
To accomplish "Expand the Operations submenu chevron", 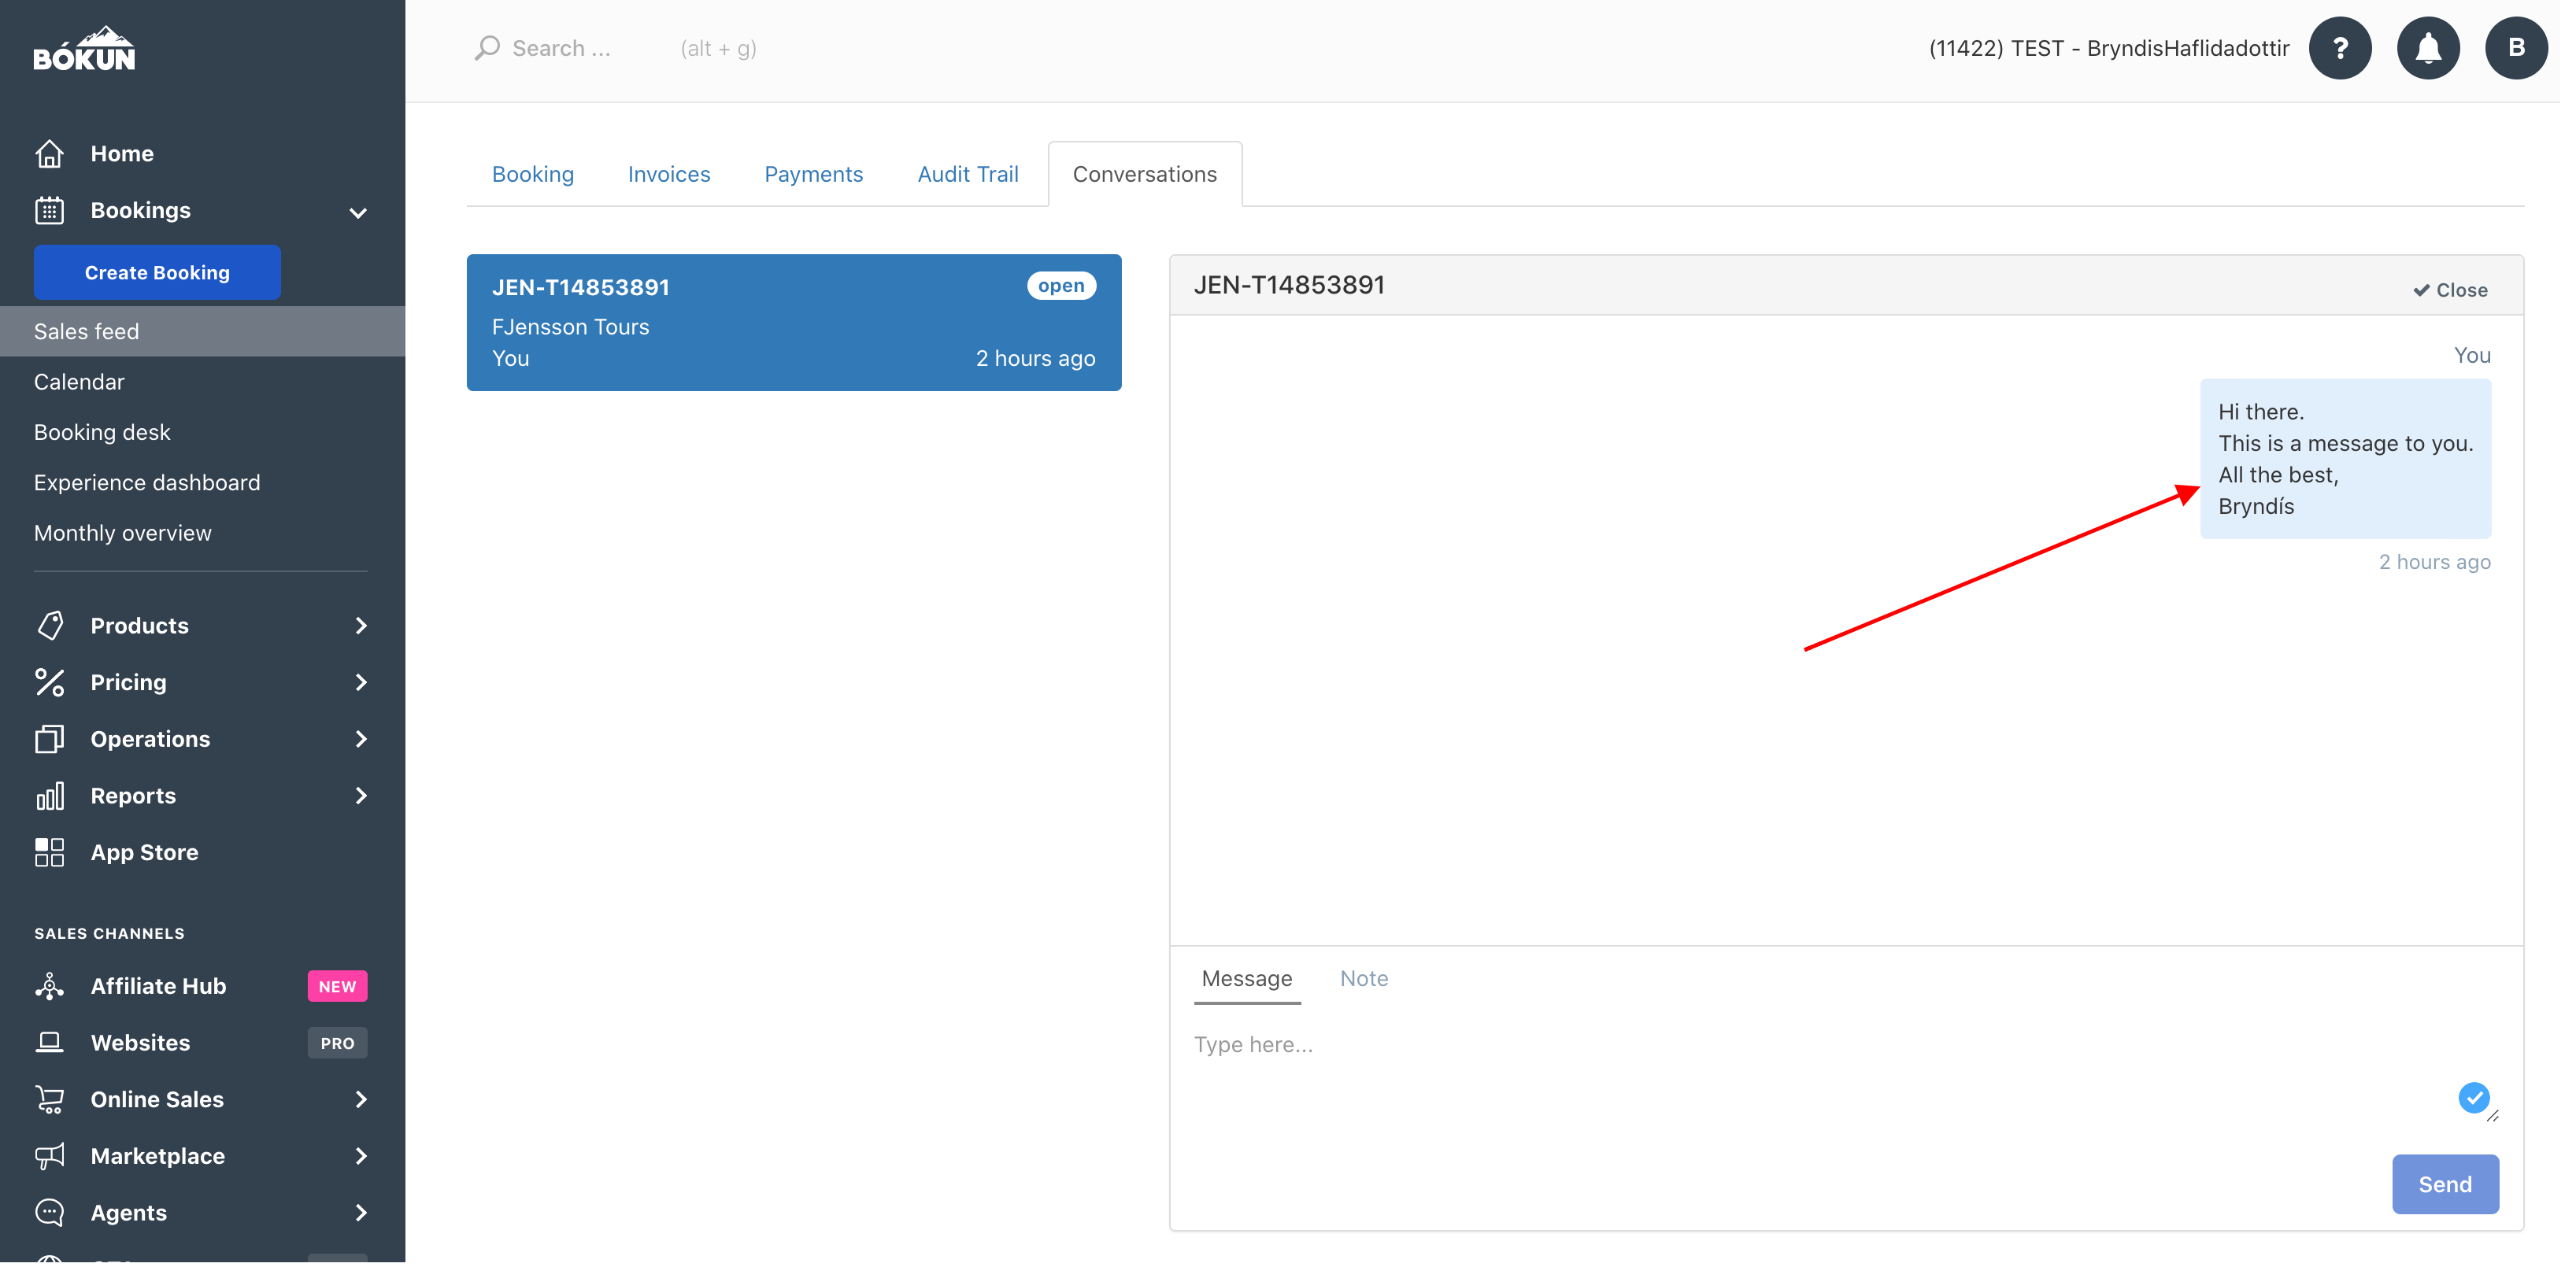I will click(x=363, y=744).
